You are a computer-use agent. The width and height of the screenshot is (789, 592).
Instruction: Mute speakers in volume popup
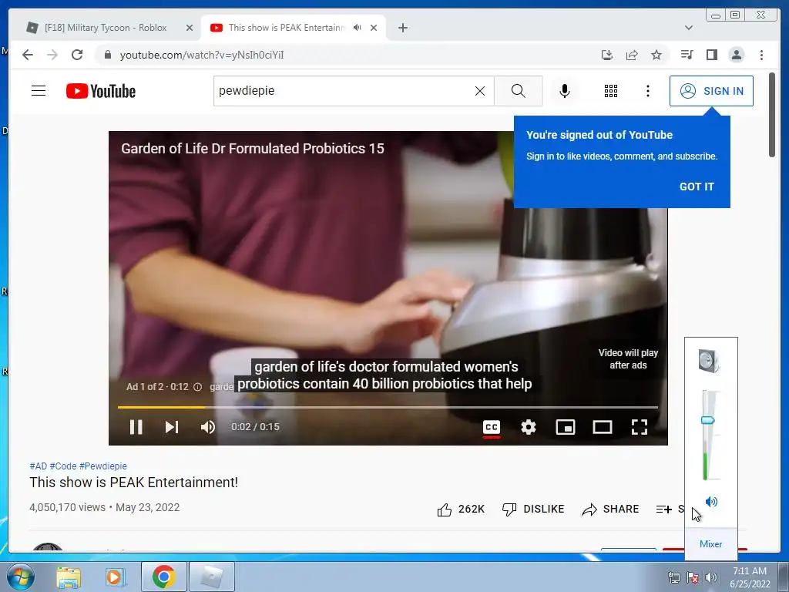(711, 501)
